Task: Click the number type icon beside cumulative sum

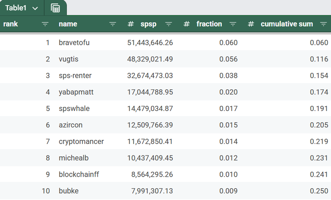Action: click(251, 24)
